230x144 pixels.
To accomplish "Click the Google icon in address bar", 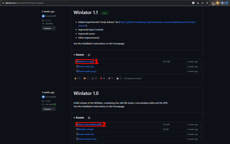I will (193, 3).
